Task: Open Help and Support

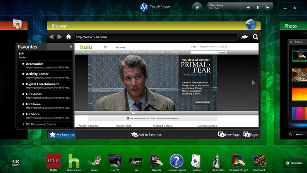Action: (x=177, y=163)
